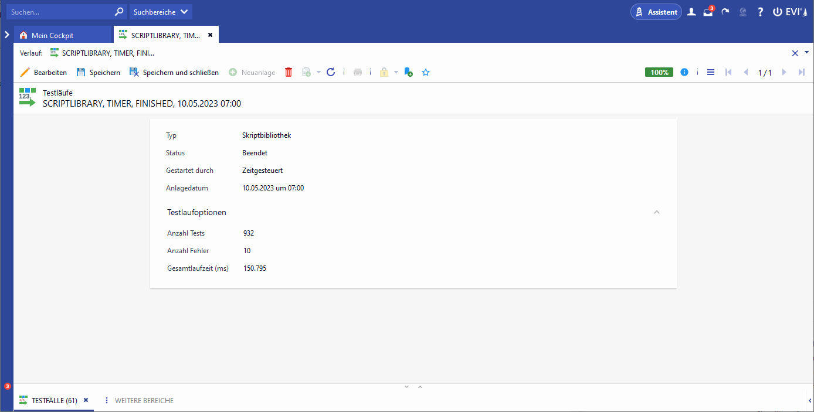Click the question mark help icon
Screen dimensions: 814x412
761,12
